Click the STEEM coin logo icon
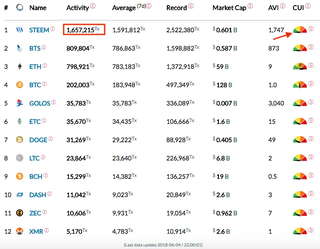Screen dimensions: 320x249 click(20, 30)
